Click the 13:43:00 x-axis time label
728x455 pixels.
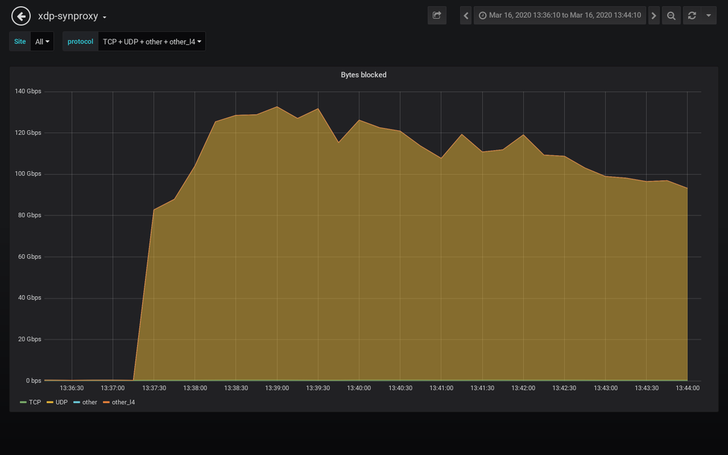605,388
